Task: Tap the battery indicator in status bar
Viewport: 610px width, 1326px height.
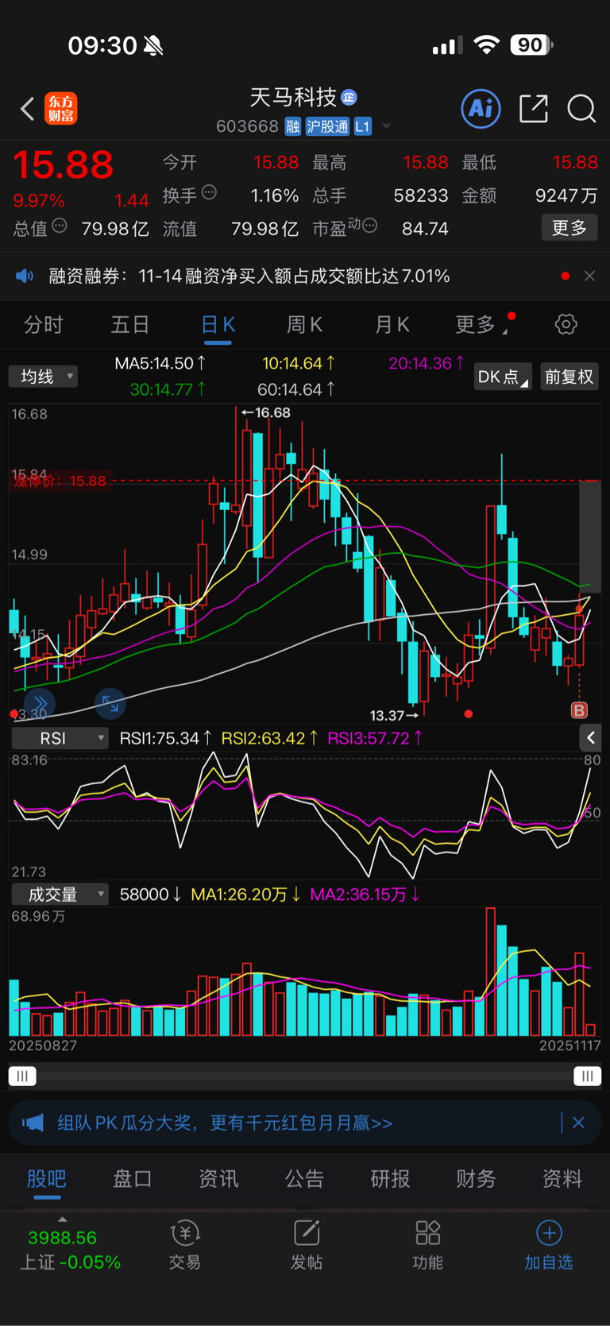Action: 531,45
